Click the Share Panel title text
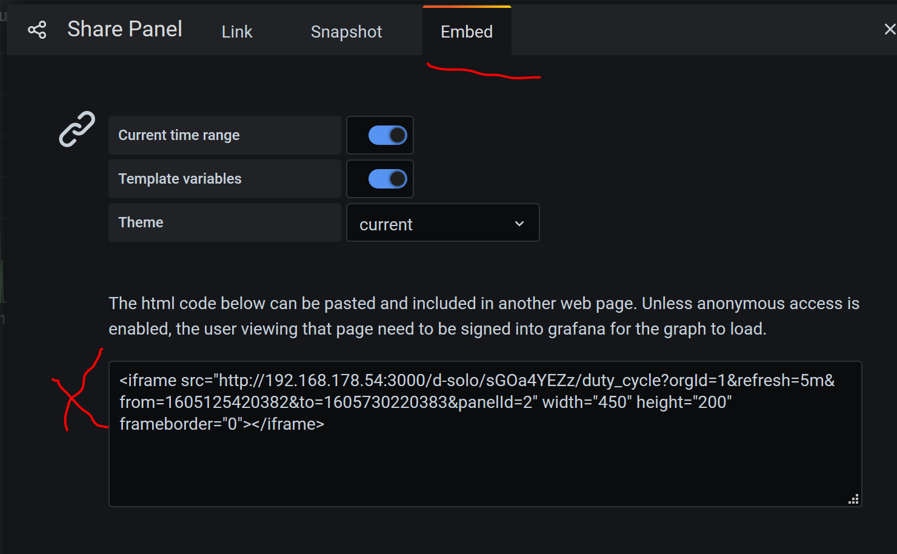Image resolution: width=897 pixels, height=554 pixels. tap(125, 29)
